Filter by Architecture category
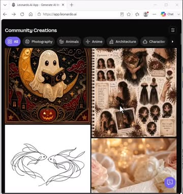Screen dimensions: 183x194 click(123, 42)
